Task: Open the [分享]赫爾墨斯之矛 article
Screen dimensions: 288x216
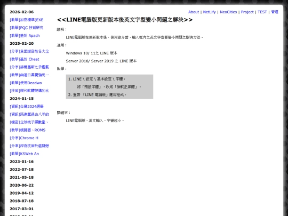Action: point(29,67)
